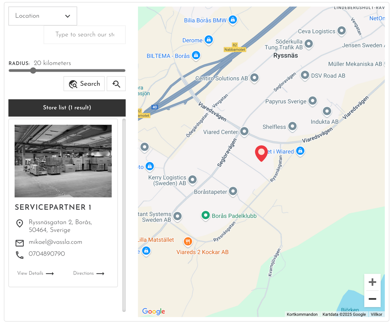Click the store list scrollbar
This screenshot has width=392, height=324.
click(124, 215)
